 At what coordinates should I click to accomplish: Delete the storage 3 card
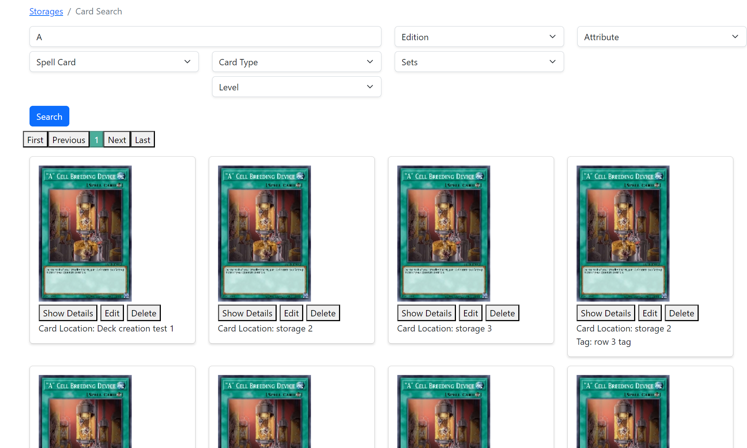point(502,313)
